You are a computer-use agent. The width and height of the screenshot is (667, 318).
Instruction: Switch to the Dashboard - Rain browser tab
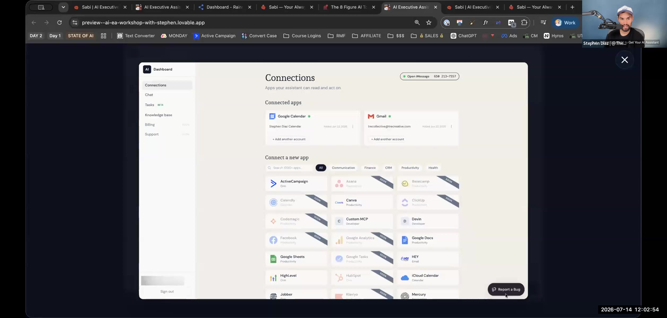(x=225, y=7)
